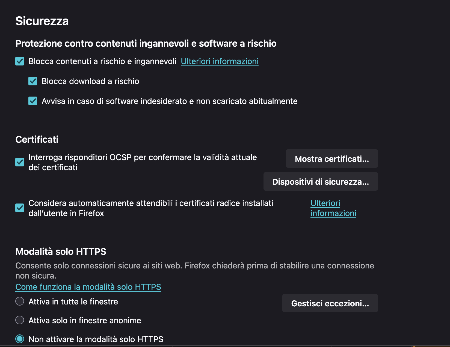Select Non attivare la modalità solo HTTPS
Viewport: 450px width, 347px height.
[20, 339]
